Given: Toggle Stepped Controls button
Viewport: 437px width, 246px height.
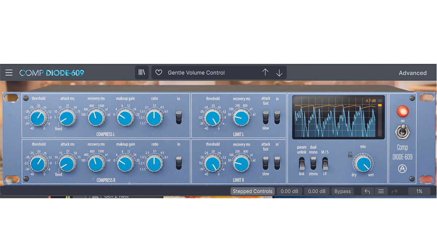Looking at the screenshot, I should click(252, 191).
